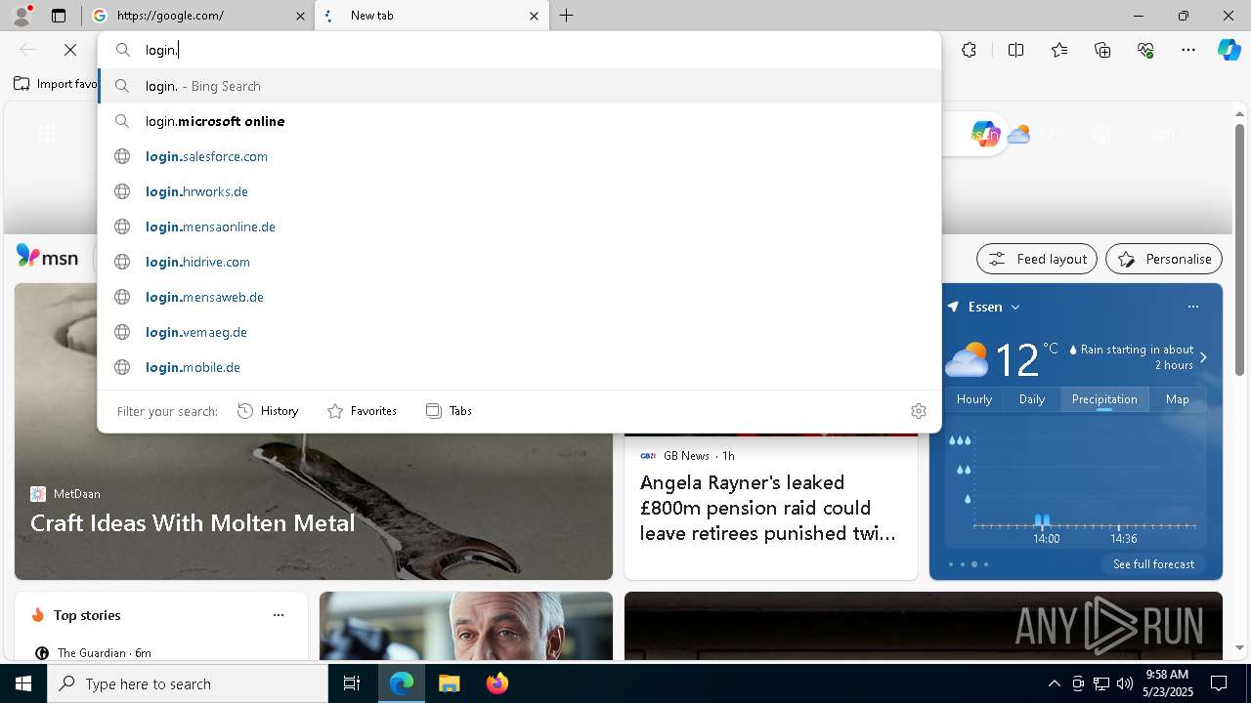Open the Collections toolbar icon
This screenshot has height=703, width=1251.
[x=1102, y=50]
